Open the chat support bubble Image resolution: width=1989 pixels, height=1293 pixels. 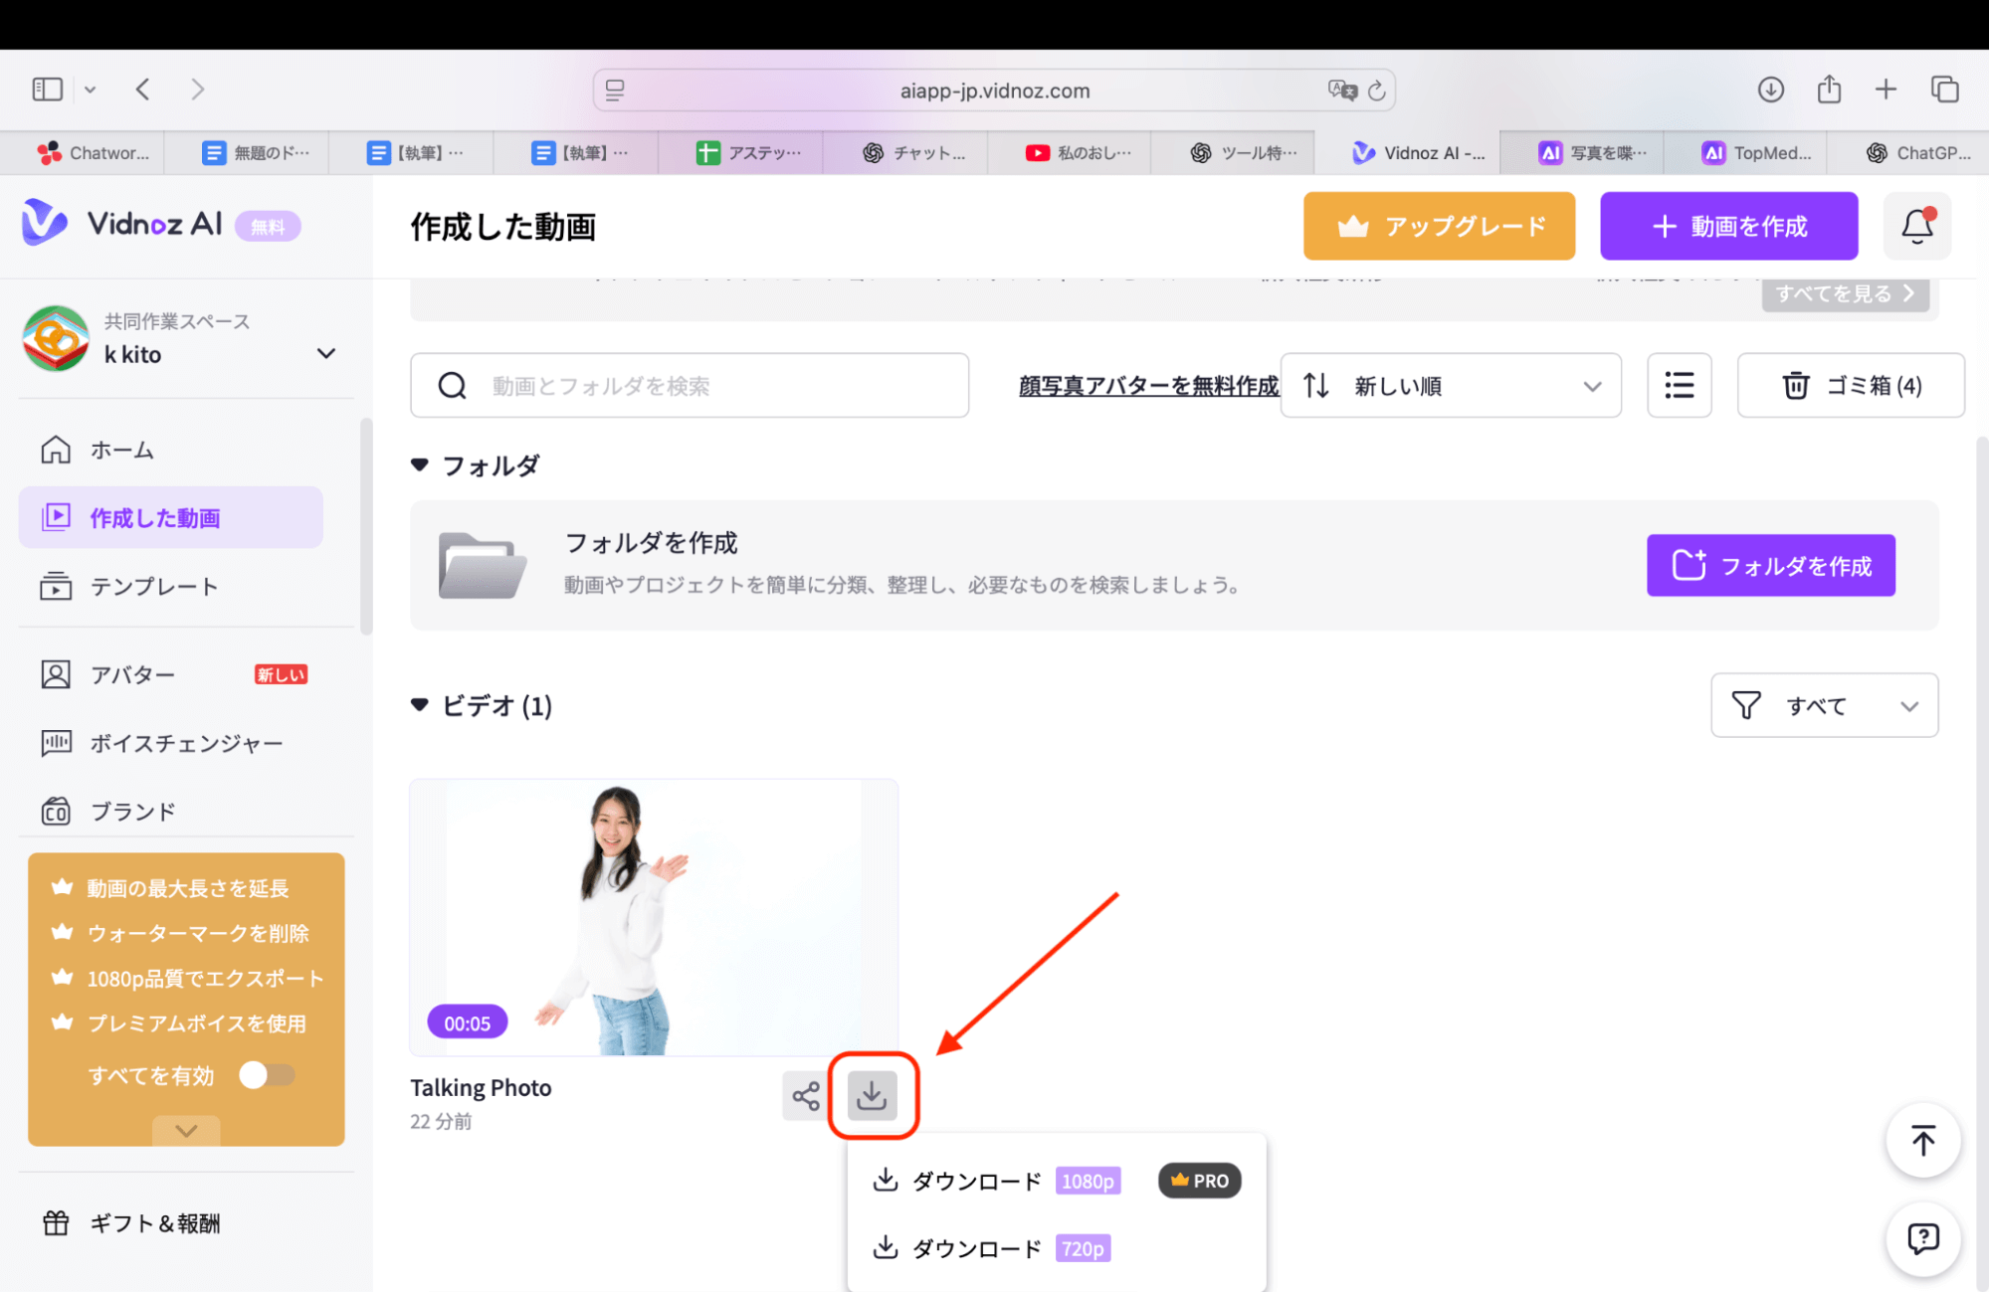1922,1239
